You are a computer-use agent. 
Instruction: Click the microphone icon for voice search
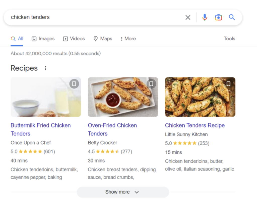pos(205,17)
